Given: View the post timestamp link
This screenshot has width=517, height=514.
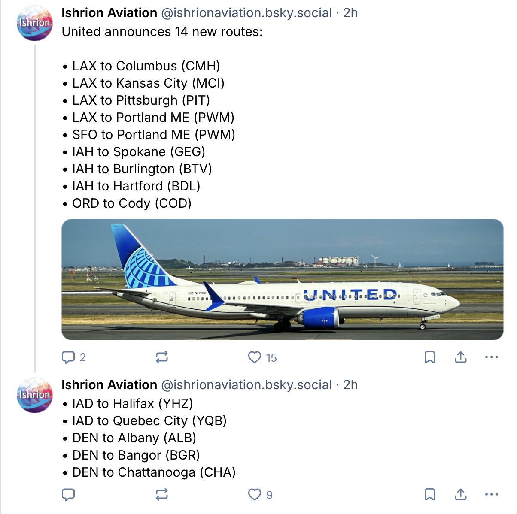Looking at the screenshot, I should 351,13.
